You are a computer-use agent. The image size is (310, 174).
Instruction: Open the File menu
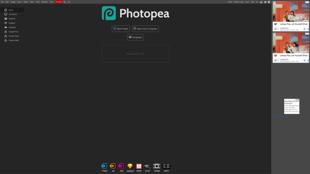click(2, 2)
